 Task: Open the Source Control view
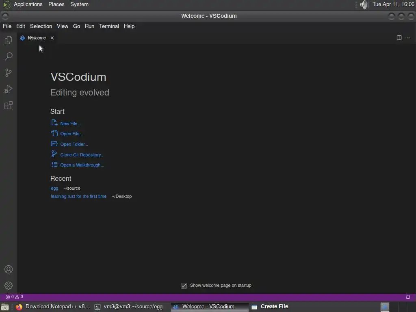tap(9, 73)
